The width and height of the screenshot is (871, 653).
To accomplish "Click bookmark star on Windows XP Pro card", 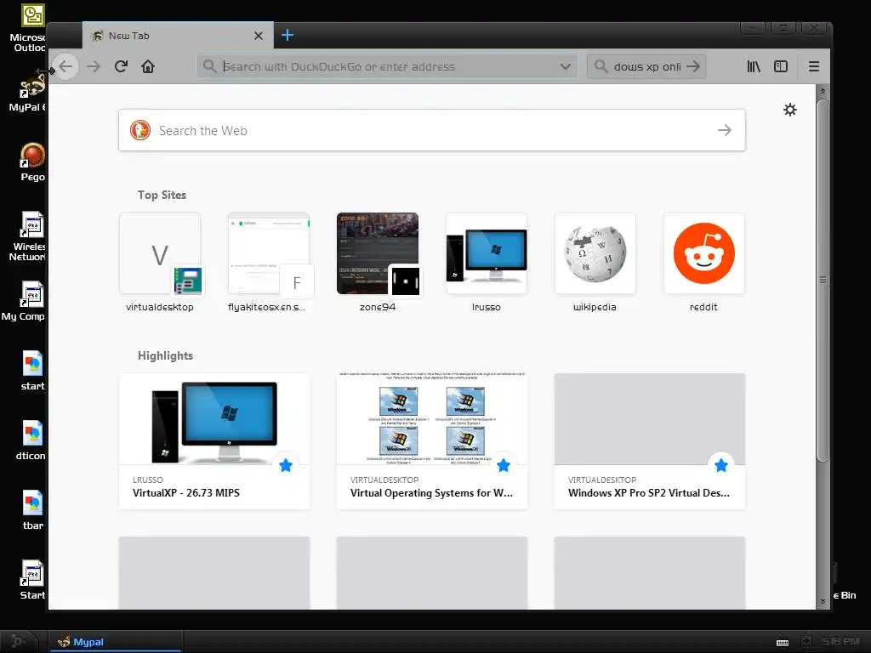I will tap(721, 465).
